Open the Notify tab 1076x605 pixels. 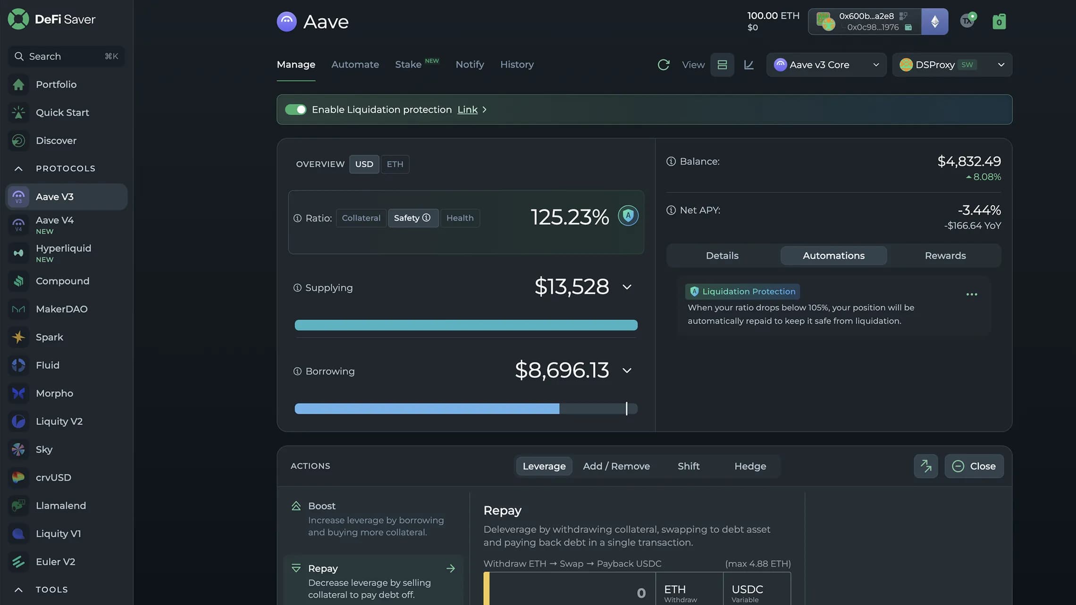(x=470, y=65)
